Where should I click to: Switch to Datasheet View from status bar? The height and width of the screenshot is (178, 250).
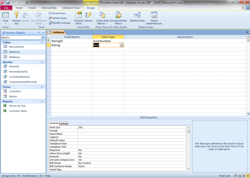[x=236, y=176]
